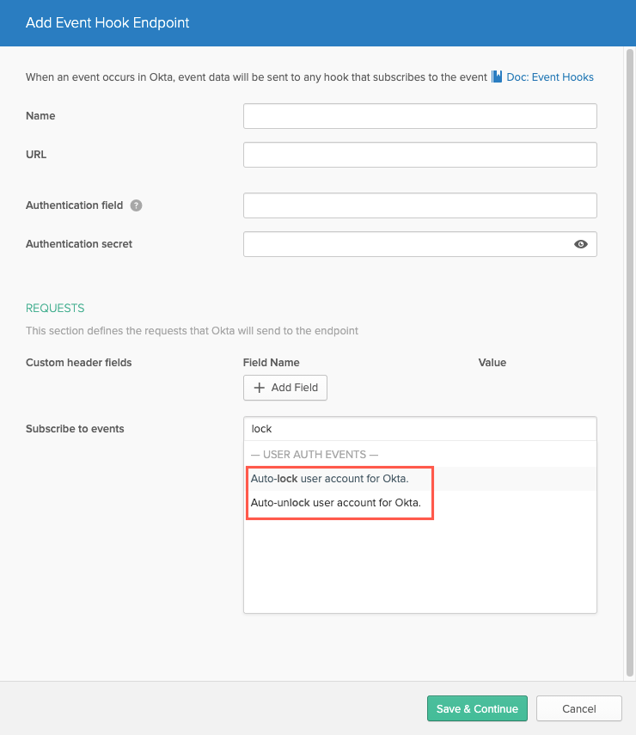Screen dimensions: 636x735
Task: Click Save & Continue
Action: click(477, 708)
